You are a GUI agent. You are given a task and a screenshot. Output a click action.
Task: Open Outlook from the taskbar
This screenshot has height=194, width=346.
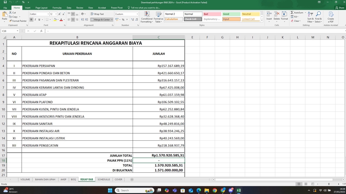pos(191,190)
